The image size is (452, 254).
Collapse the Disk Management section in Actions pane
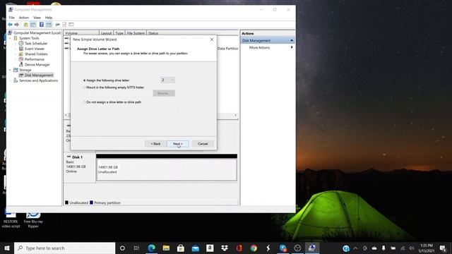292,41
